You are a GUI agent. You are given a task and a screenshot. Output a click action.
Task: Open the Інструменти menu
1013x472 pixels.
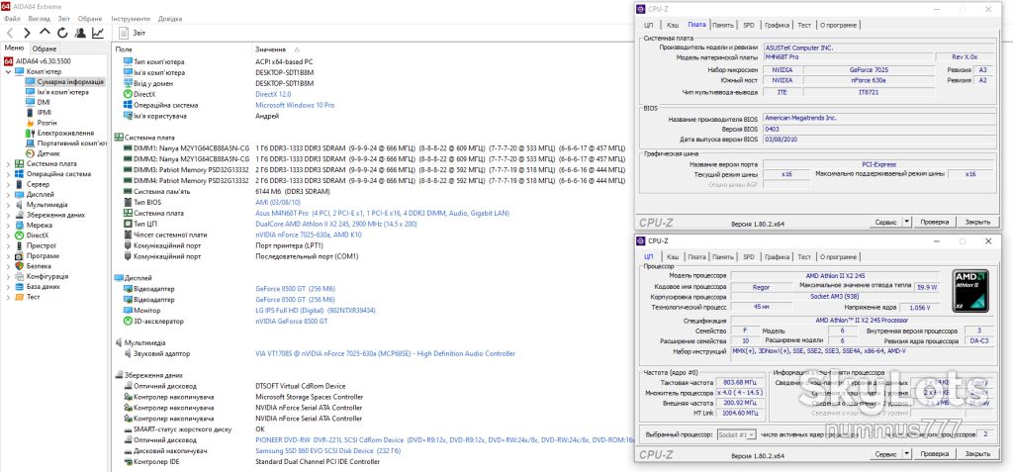click(131, 19)
